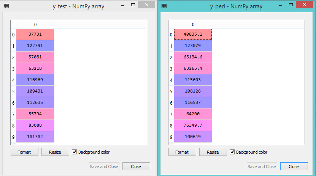Click the grid icon in y_ped window title
Viewport: 316px width, 176px height.
click(164, 6)
